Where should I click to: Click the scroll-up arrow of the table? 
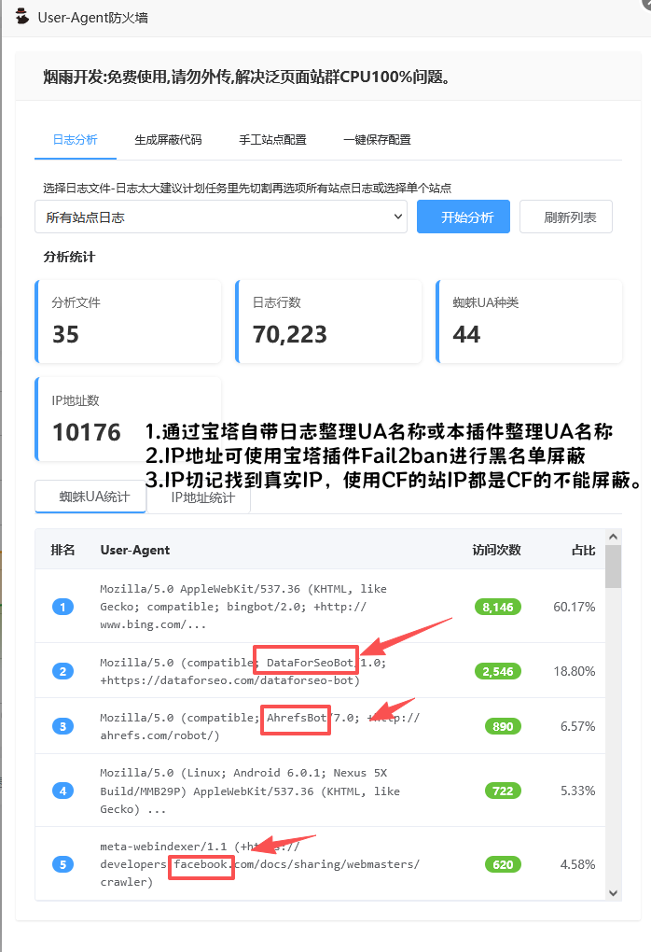click(613, 538)
